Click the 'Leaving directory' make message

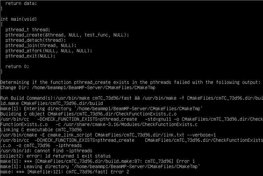[x=100, y=166]
